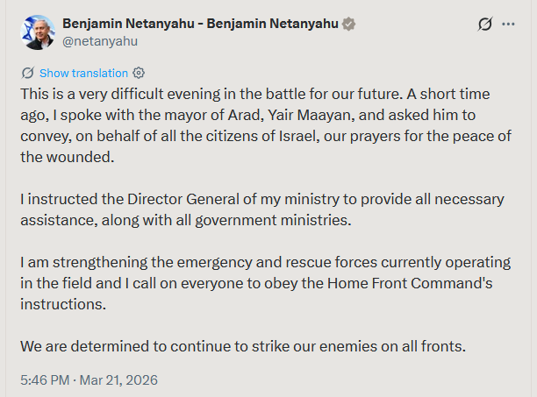Open translation settings gear icon

point(138,73)
